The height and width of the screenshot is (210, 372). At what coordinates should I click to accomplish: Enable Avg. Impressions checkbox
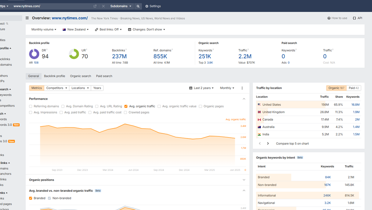[30, 112]
